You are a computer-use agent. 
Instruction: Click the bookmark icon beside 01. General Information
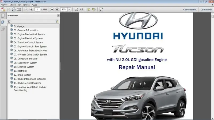point(12,30)
